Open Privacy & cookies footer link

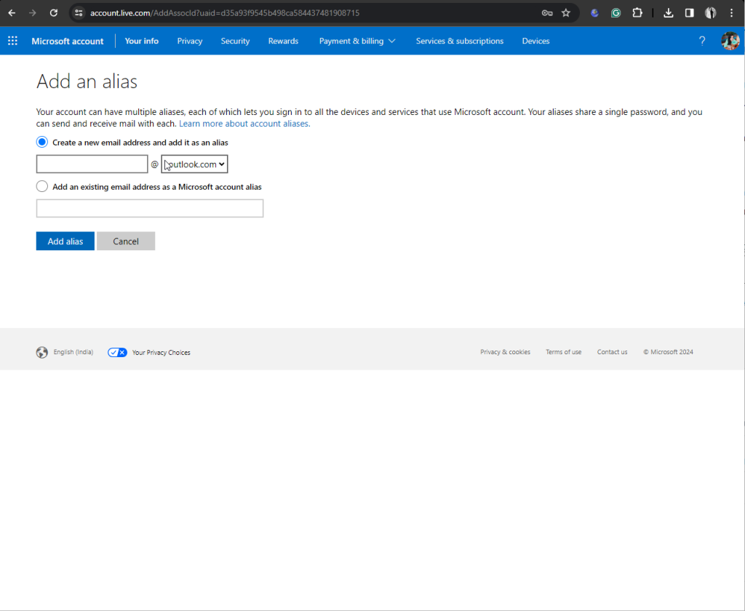click(x=505, y=352)
